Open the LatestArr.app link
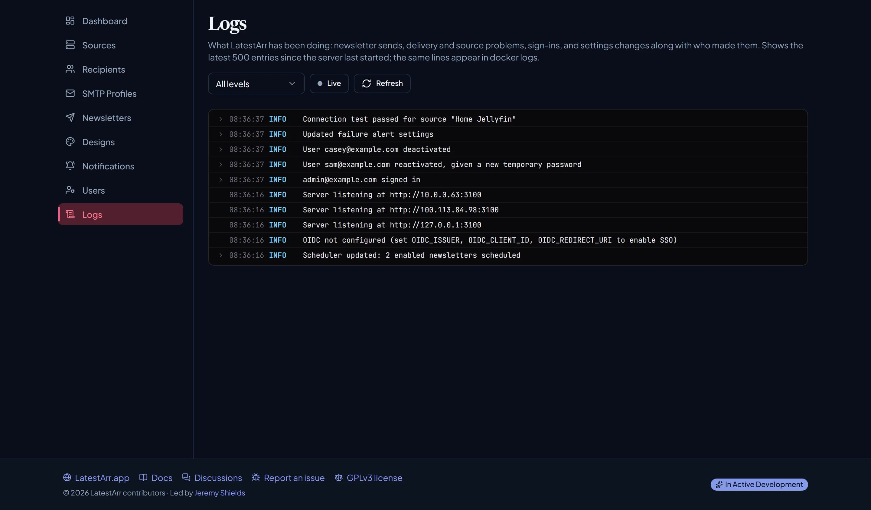 pyautogui.click(x=96, y=478)
